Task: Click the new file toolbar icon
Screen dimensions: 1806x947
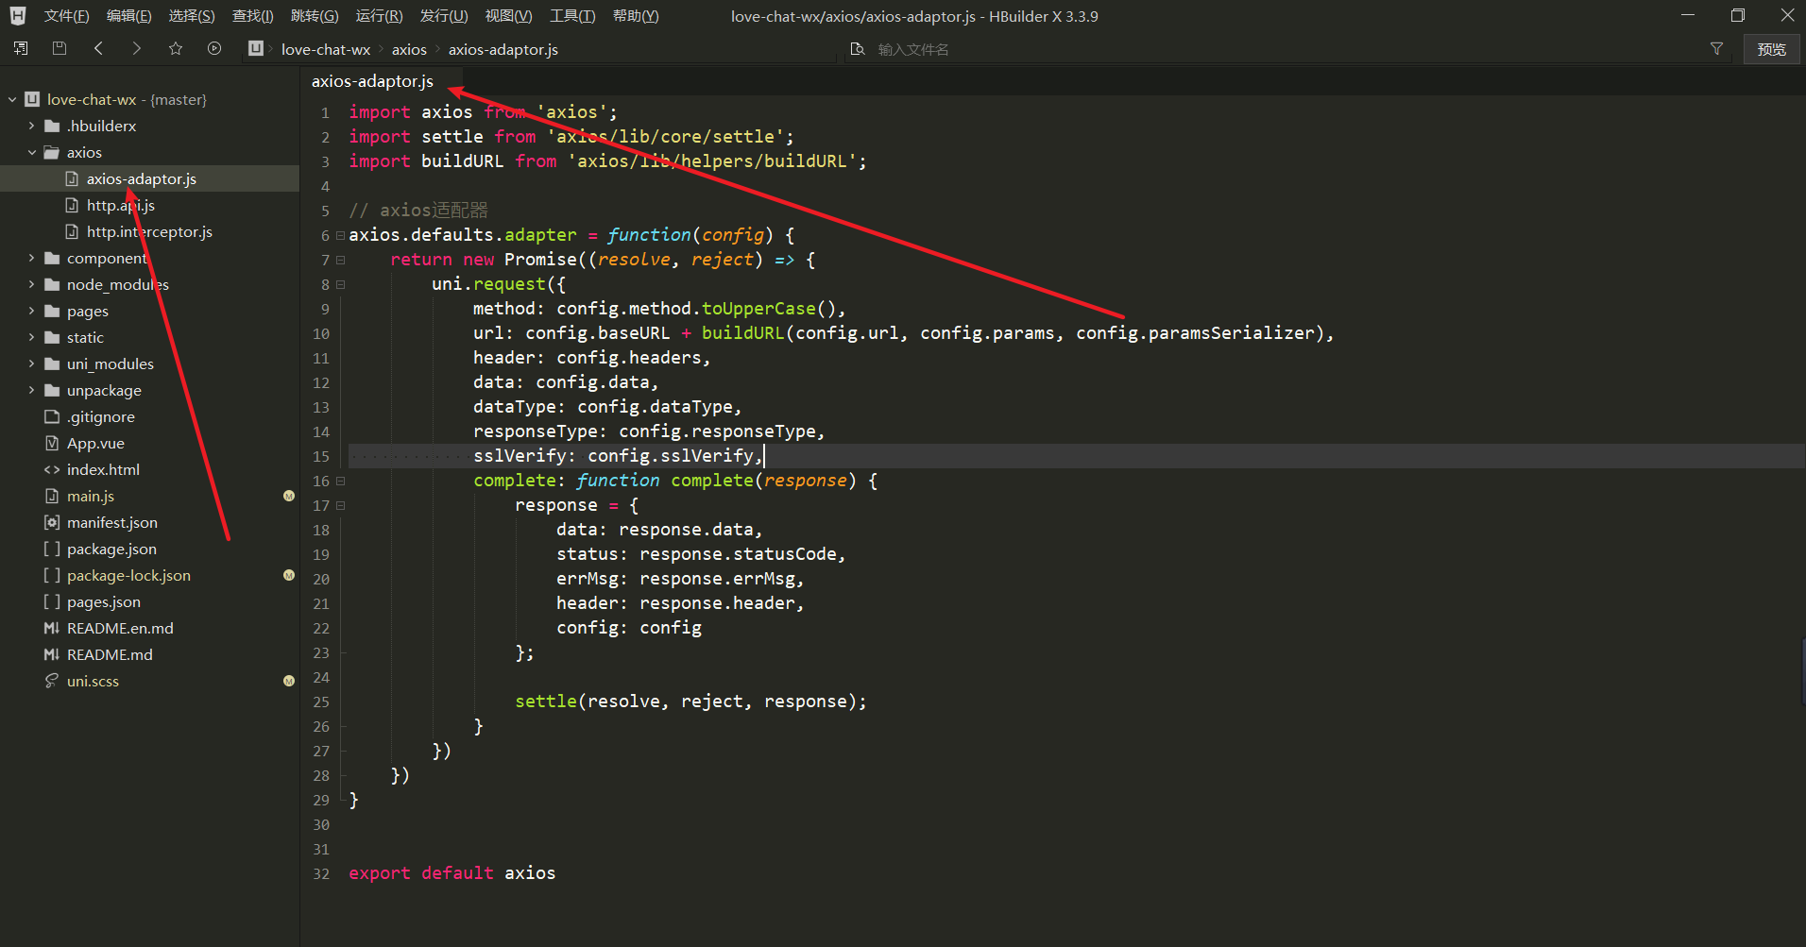Action: pos(22,49)
